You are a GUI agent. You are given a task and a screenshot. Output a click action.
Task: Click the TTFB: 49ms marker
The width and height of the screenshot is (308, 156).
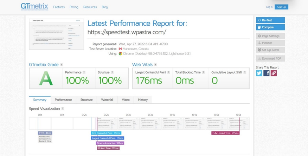tap(45, 133)
